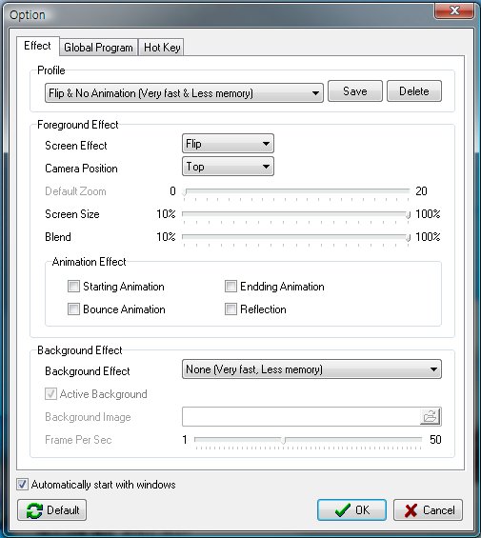Uncheck Automatically start with windows

(x=23, y=484)
